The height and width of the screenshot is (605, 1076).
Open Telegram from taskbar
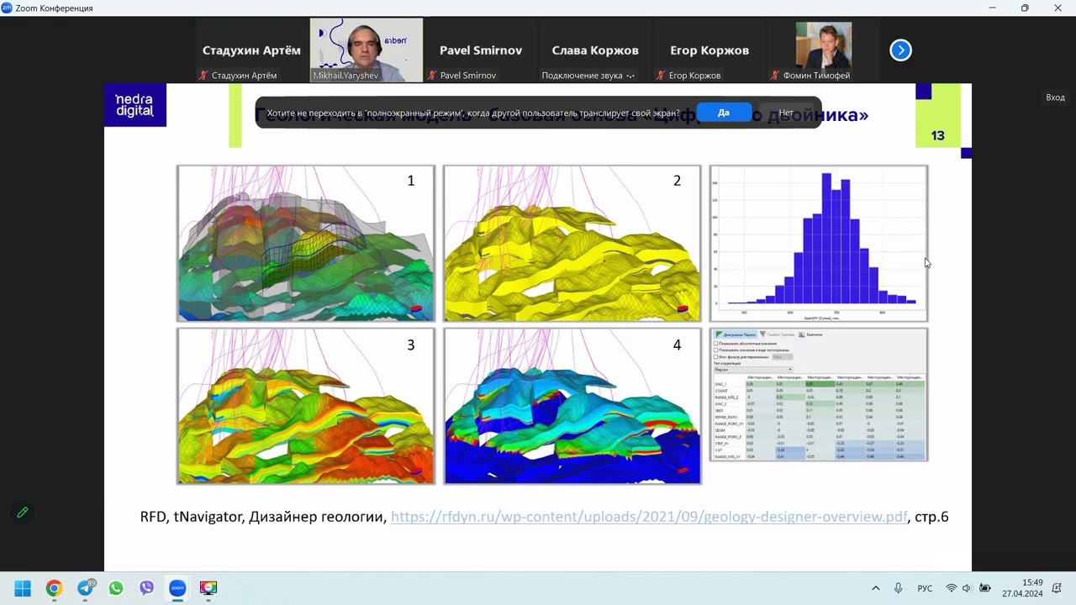click(x=85, y=588)
